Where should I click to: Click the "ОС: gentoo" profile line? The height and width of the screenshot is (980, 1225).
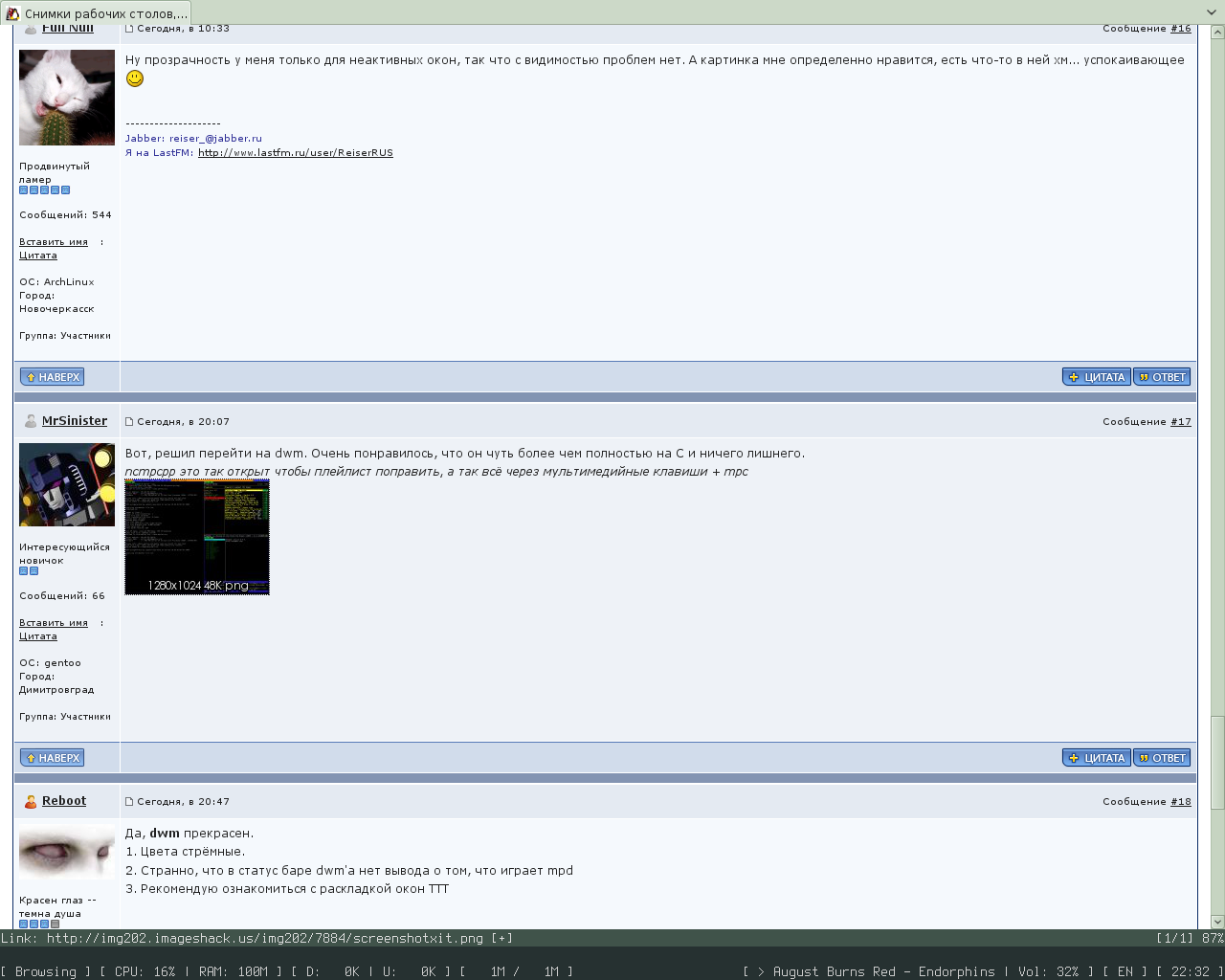pos(50,663)
